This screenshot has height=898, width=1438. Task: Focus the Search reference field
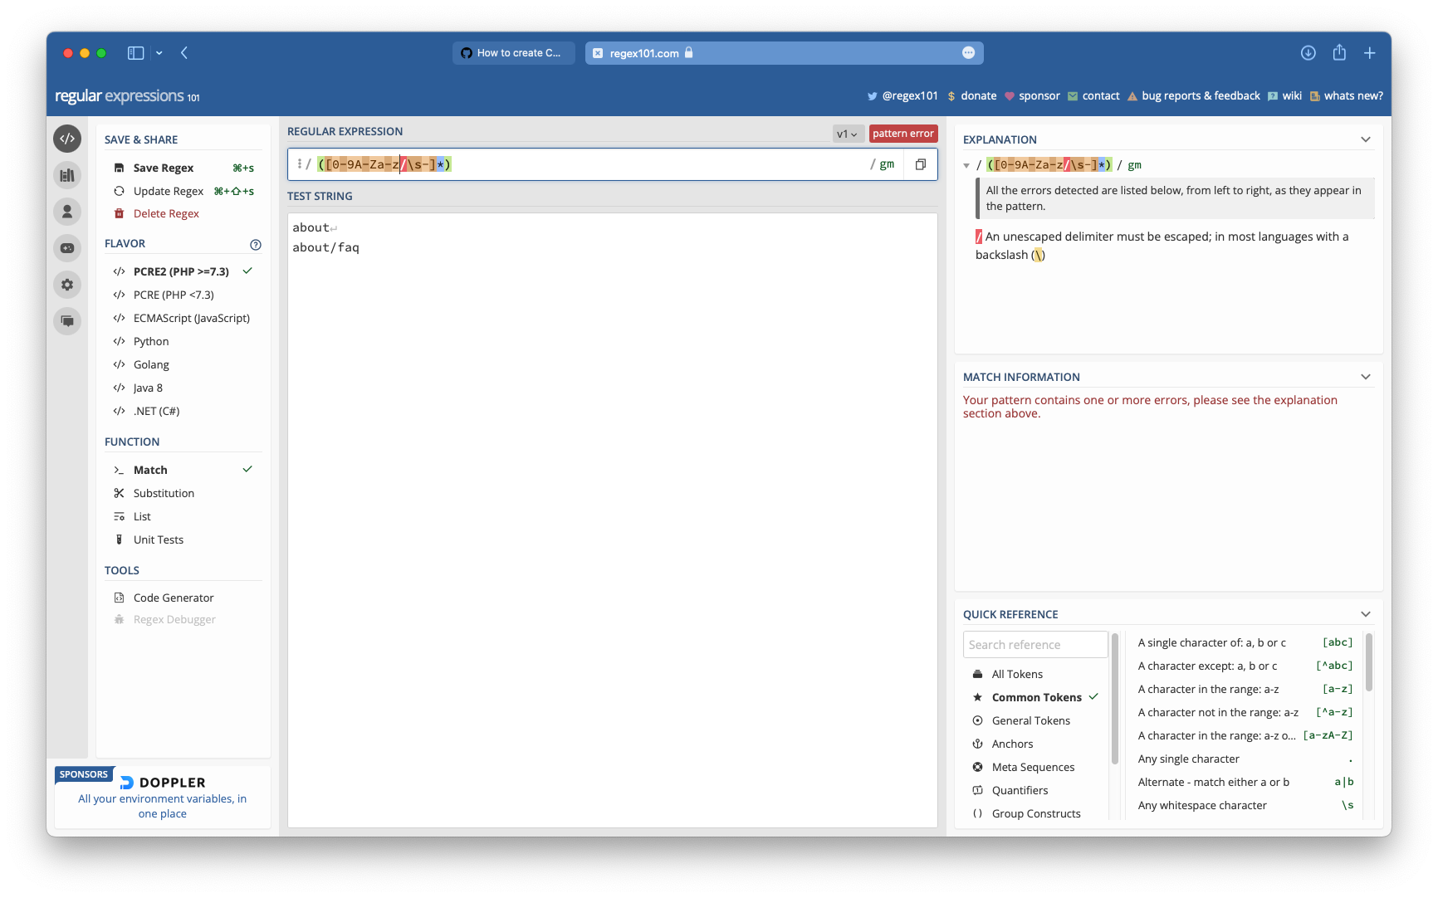coord(1035,645)
